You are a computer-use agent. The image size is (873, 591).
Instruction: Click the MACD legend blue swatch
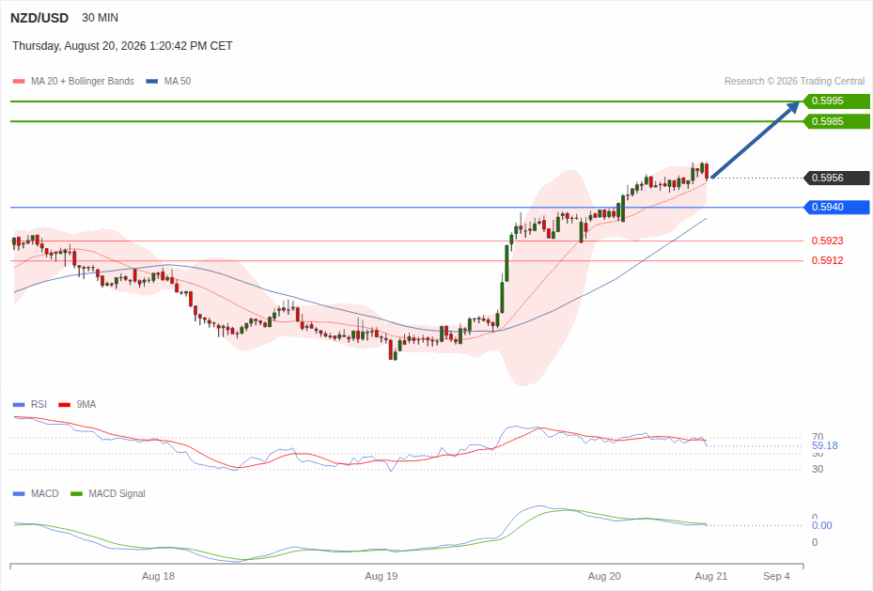[x=19, y=493]
